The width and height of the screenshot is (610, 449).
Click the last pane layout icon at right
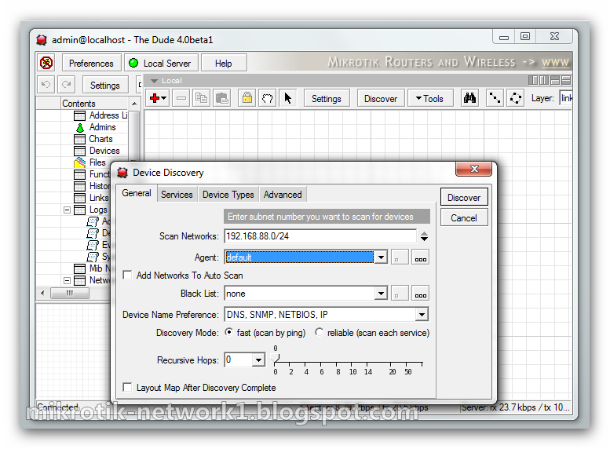tap(566, 80)
